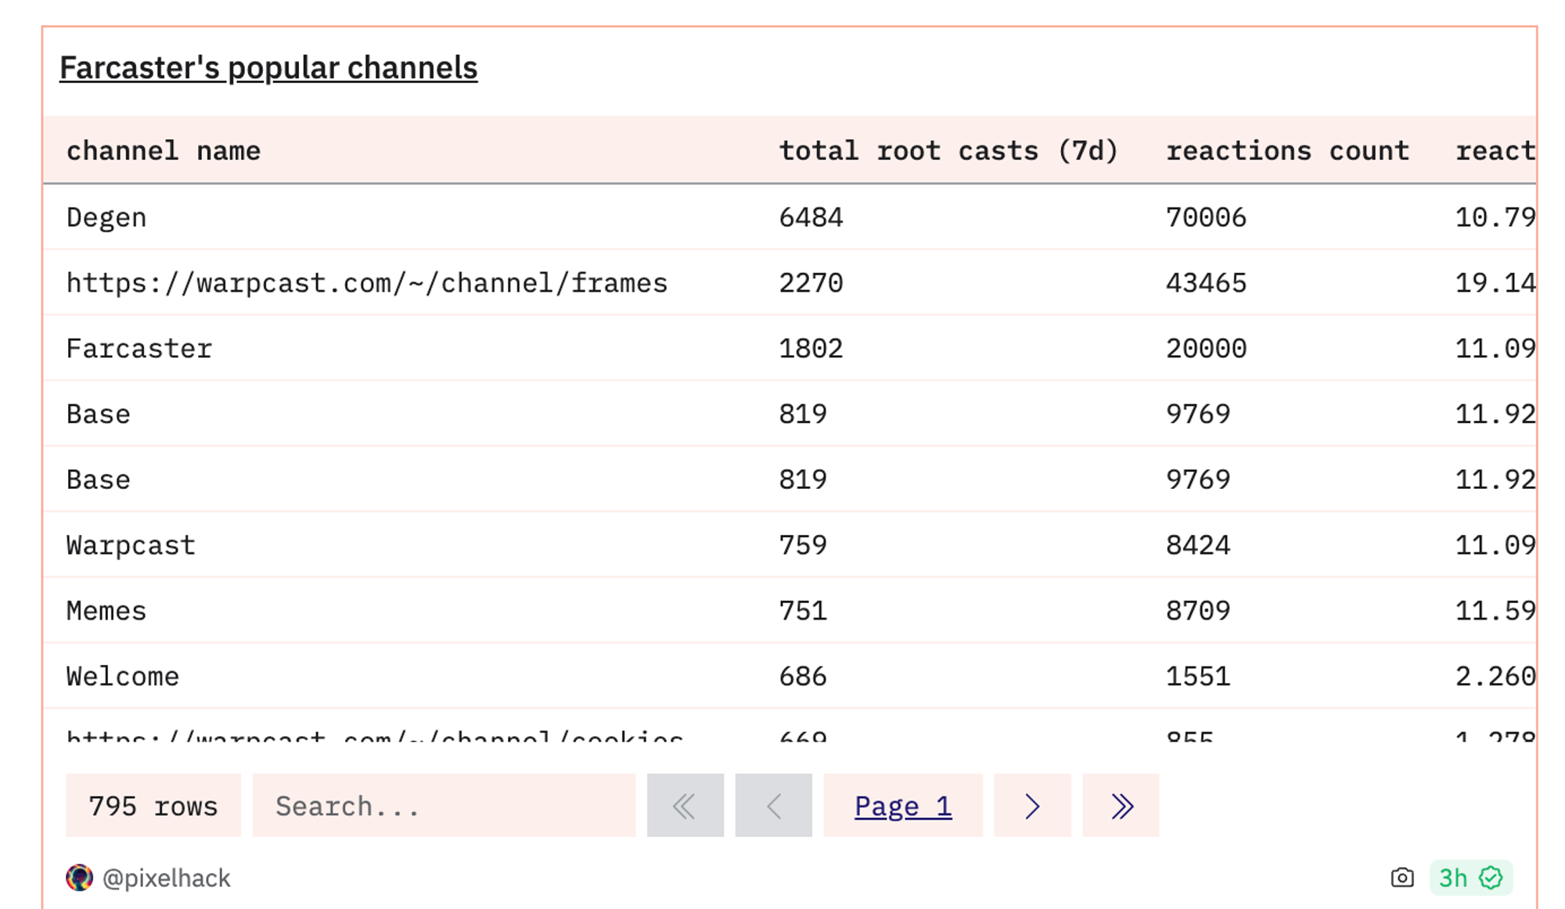Sort by total root casts (7d) header
Screen dimensions: 1565x909
948,150
